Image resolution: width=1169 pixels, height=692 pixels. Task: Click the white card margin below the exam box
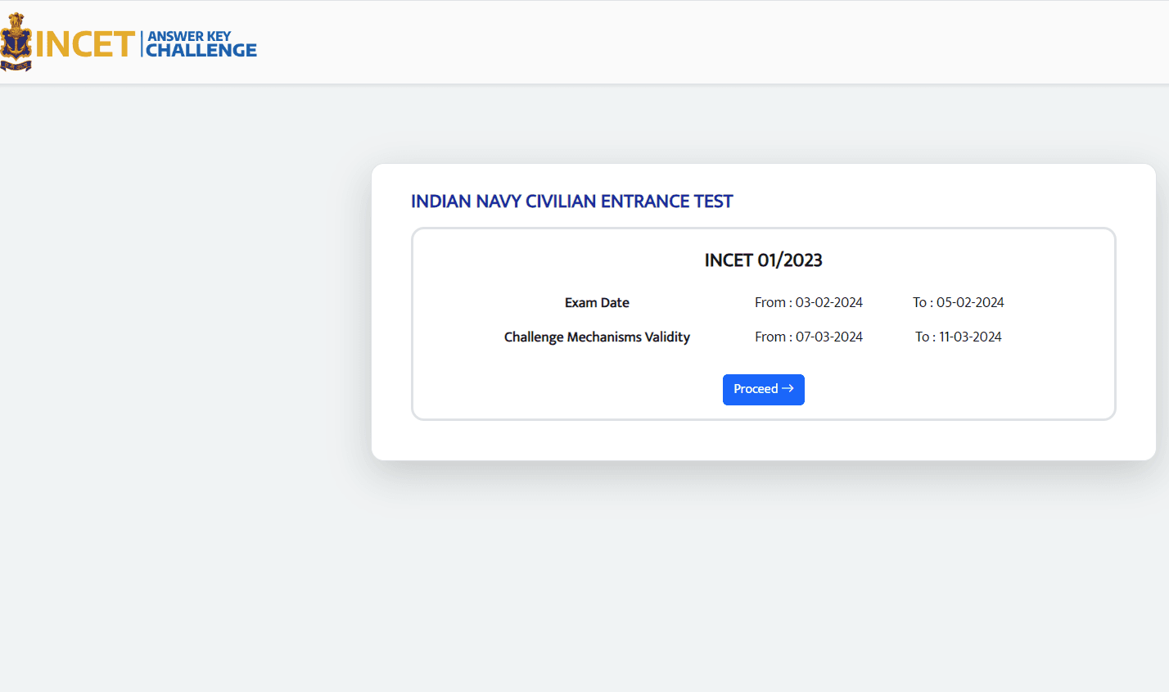pos(763,440)
